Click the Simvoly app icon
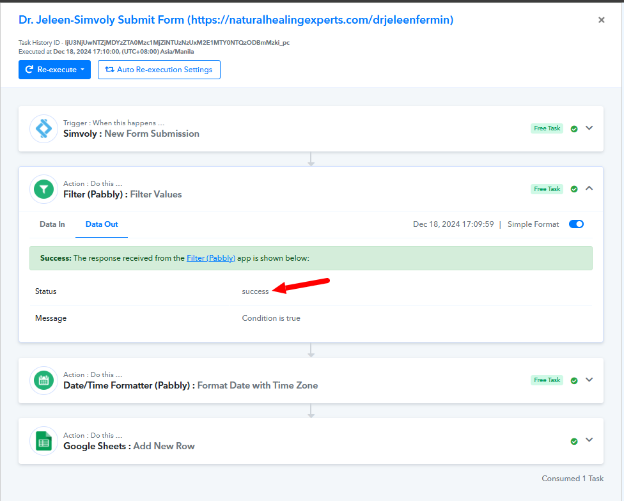 pos(43,129)
